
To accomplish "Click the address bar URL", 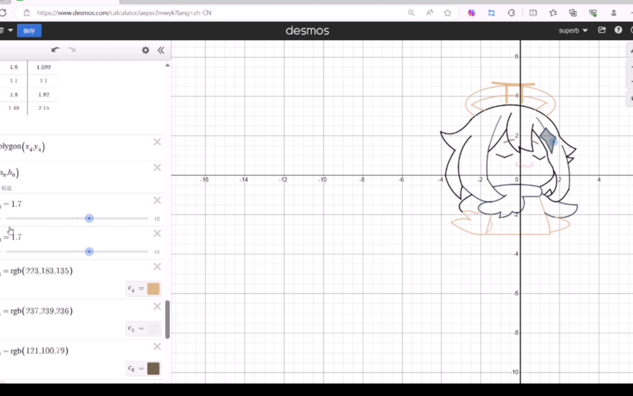I will [x=124, y=13].
